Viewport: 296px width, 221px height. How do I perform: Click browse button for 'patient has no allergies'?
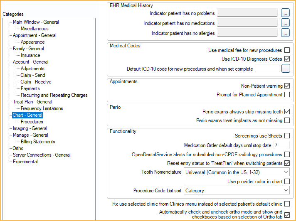[x=285, y=33]
